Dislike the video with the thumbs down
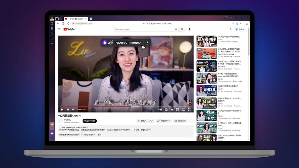 click(151, 121)
